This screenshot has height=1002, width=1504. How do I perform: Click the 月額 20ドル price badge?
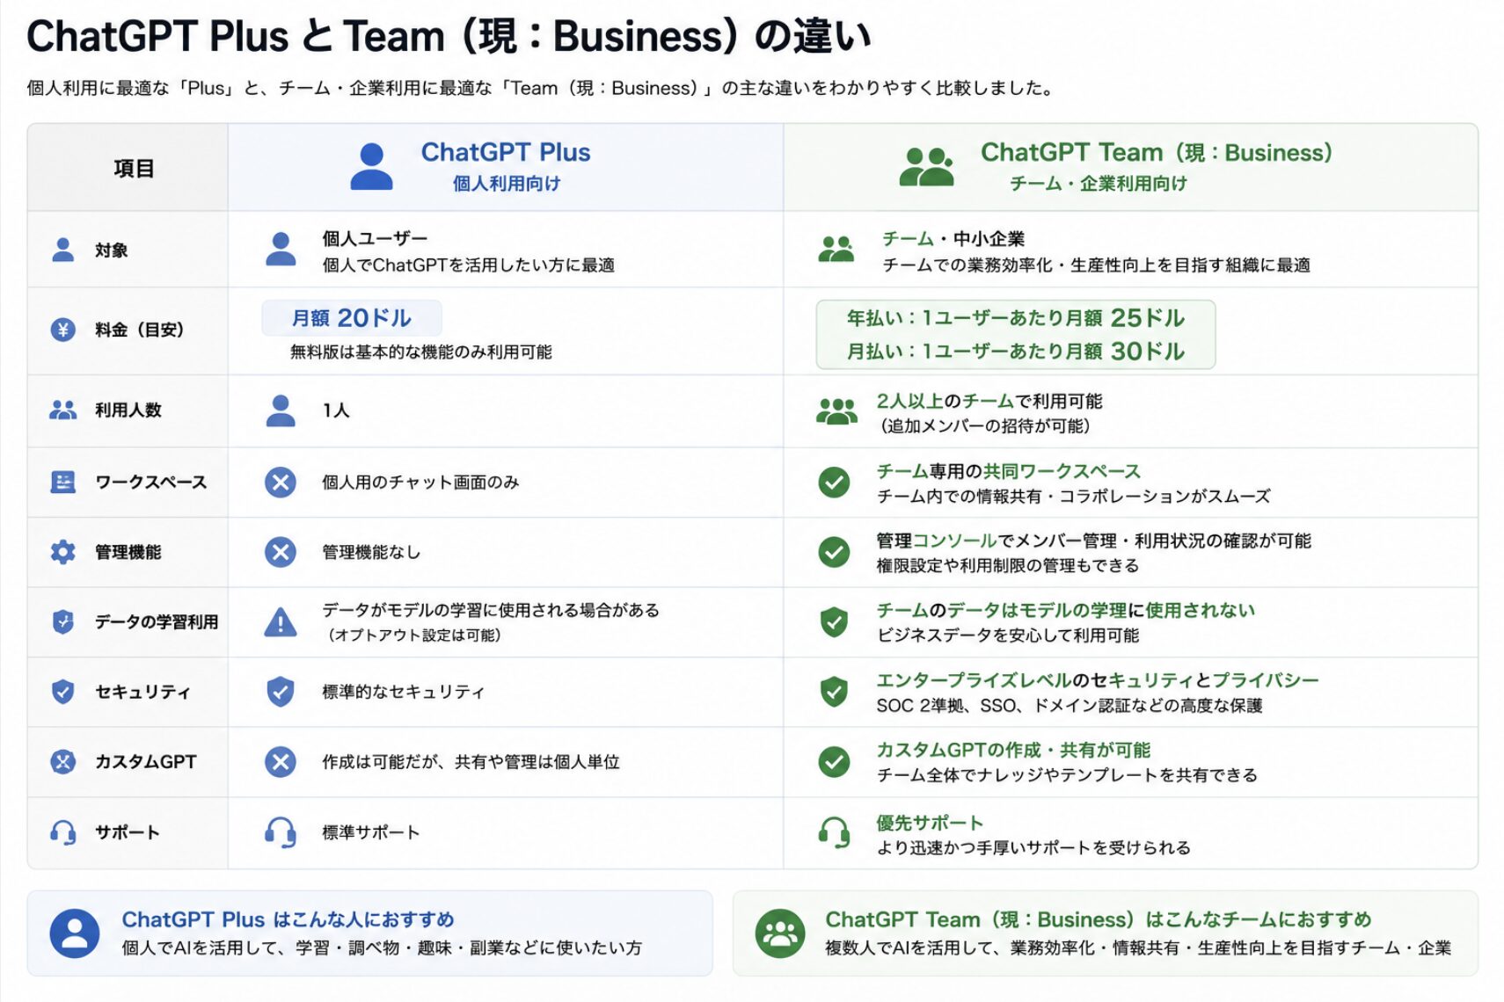[352, 318]
